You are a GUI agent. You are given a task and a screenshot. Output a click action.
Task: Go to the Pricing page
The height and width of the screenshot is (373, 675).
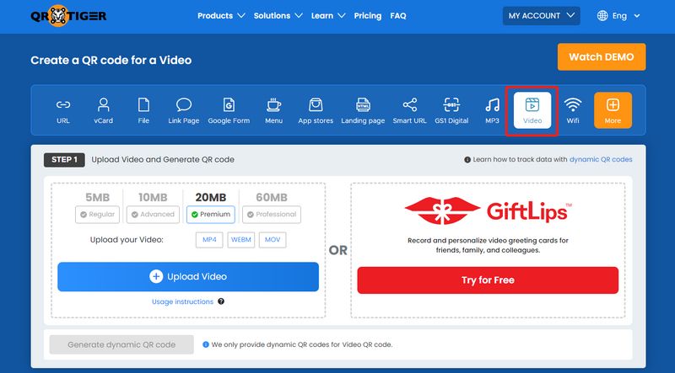367,15
